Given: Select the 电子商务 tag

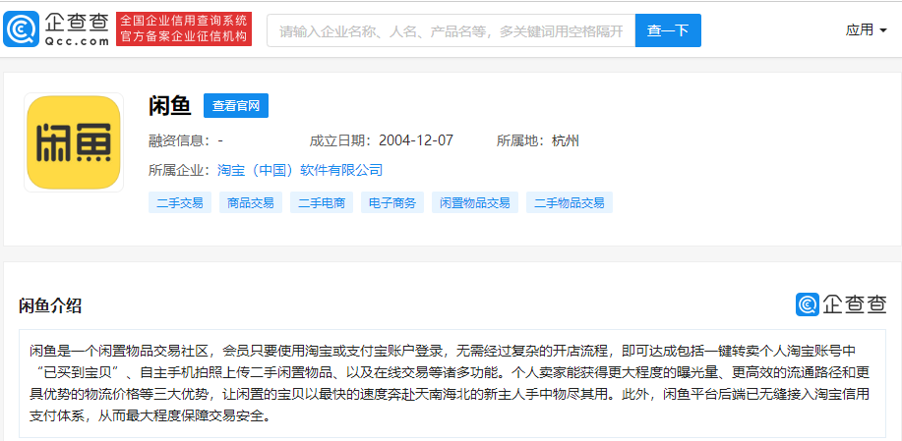Looking at the screenshot, I should click(392, 202).
